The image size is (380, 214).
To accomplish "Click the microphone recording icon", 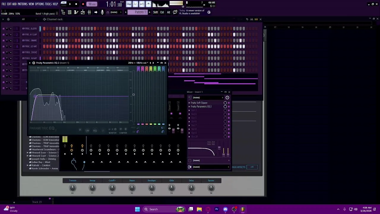I will pos(102,12).
